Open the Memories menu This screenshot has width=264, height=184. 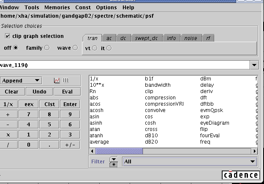coord(57,8)
